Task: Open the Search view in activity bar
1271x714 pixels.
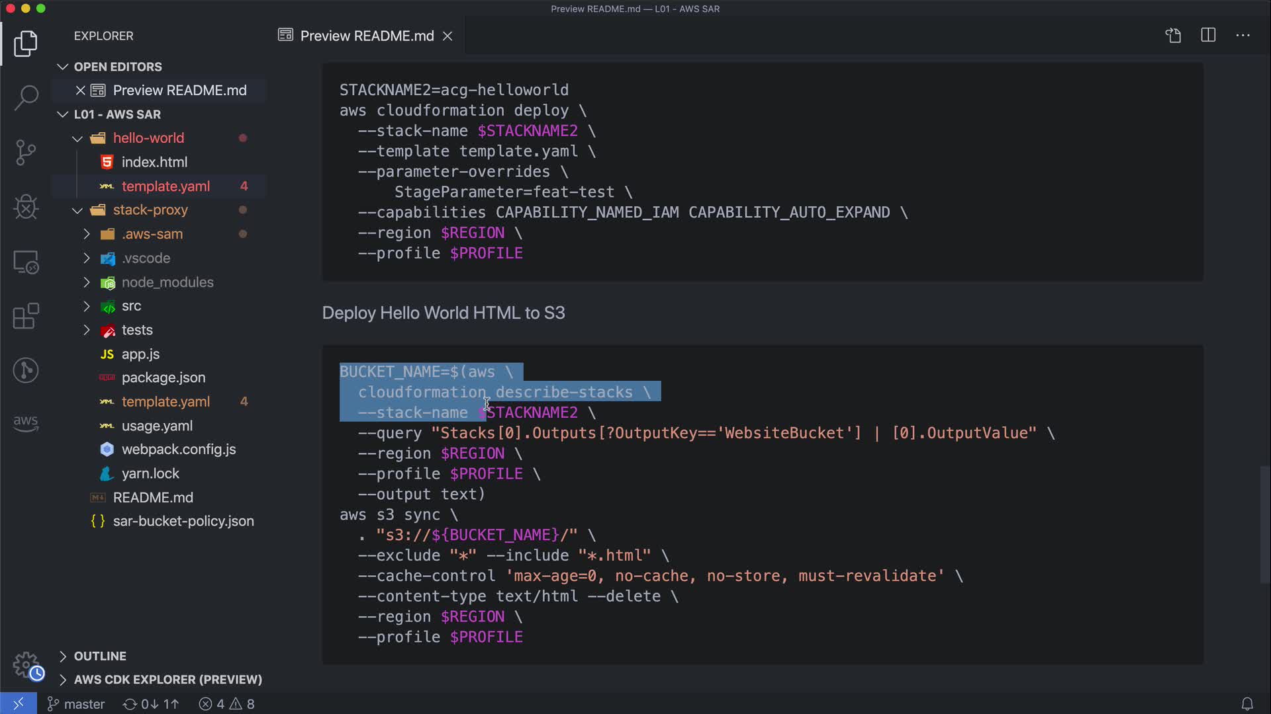Action: (x=26, y=98)
